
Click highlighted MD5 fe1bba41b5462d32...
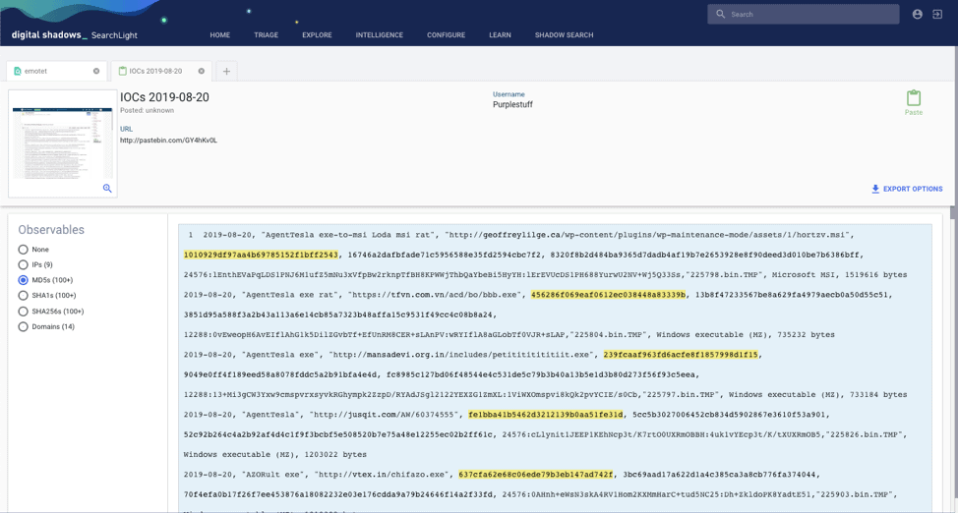point(546,414)
